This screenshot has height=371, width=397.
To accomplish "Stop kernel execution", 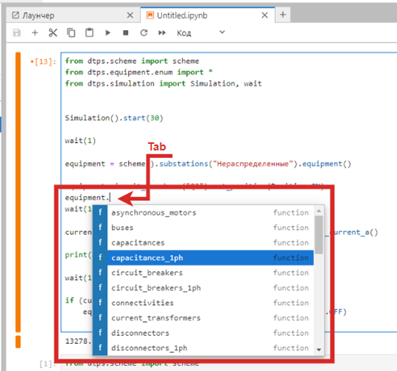I will (x=125, y=33).
